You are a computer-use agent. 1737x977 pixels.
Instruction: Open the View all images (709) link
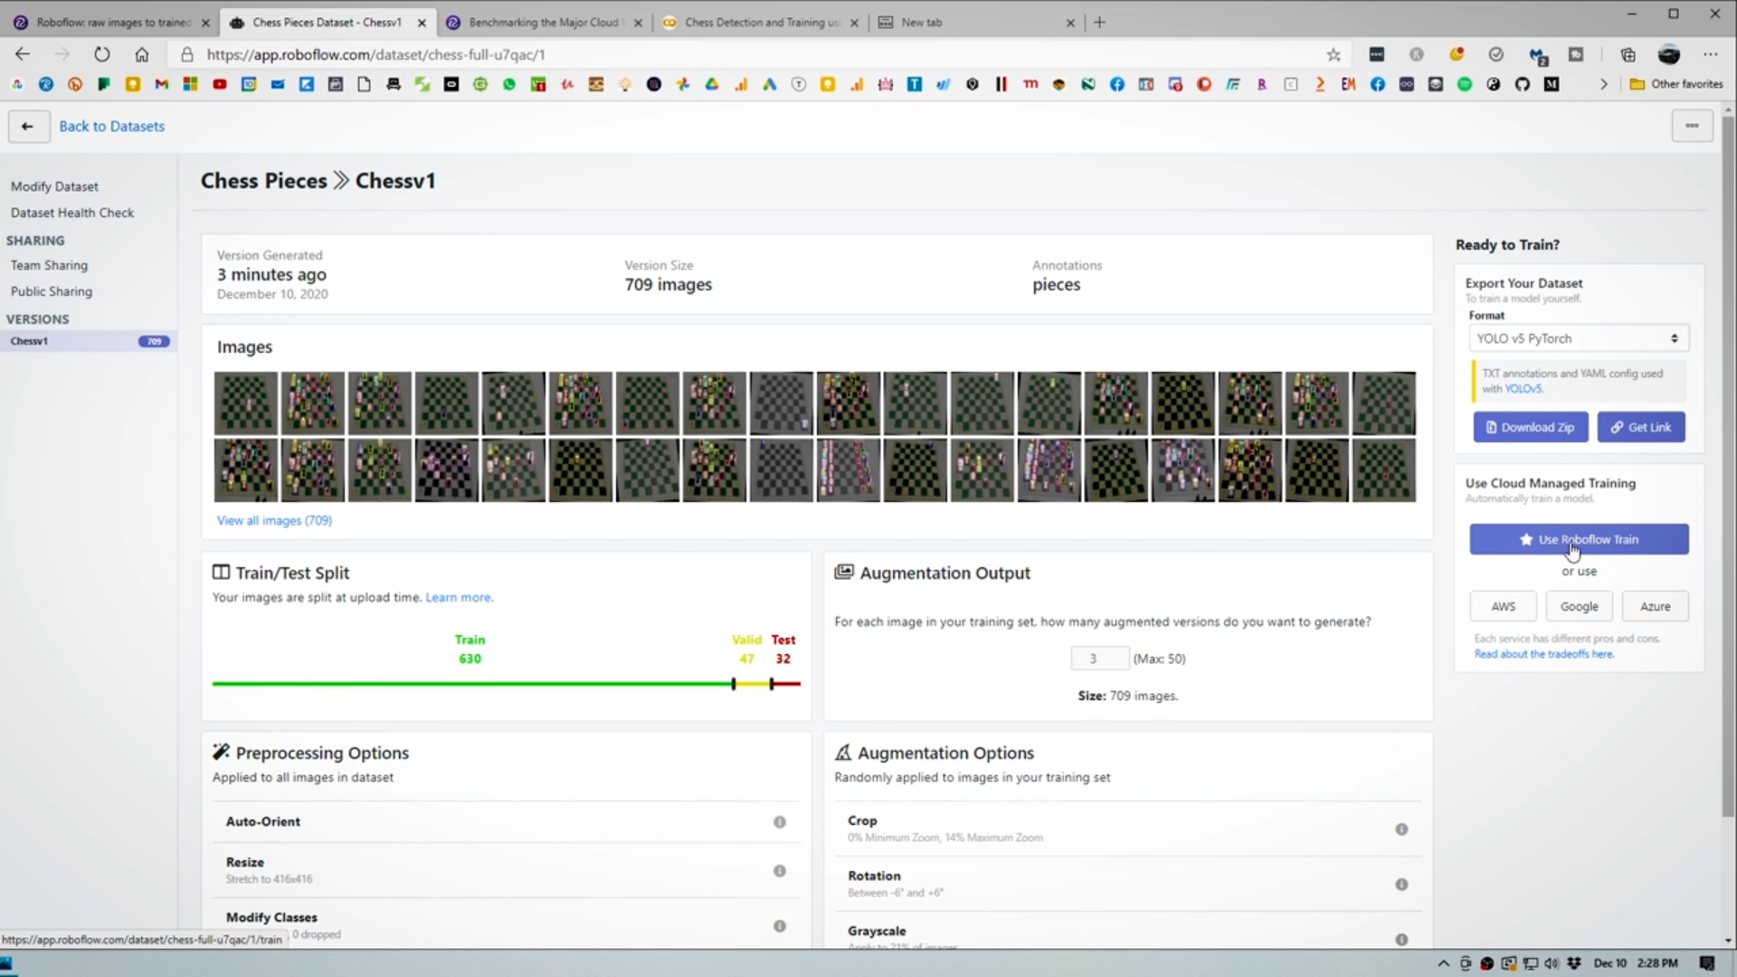pos(274,520)
